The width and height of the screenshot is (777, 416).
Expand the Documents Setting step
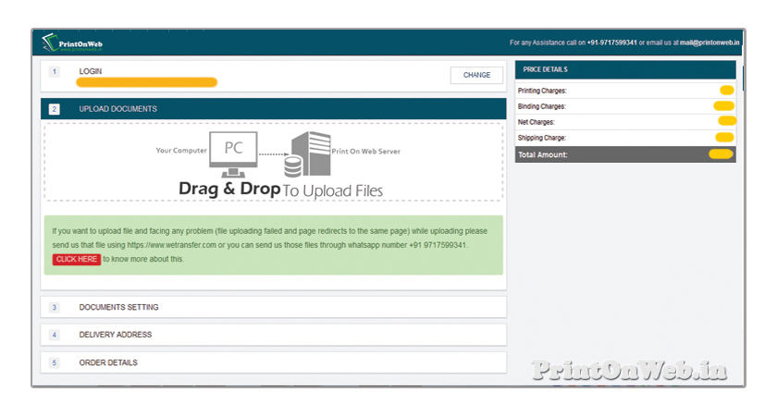click(x=274, y=307)
